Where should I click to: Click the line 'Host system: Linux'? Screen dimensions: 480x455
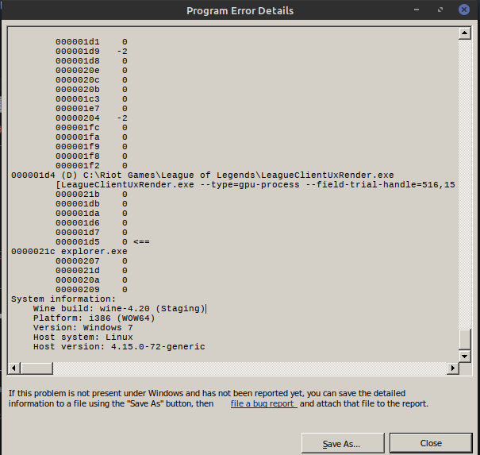point(83,337)
